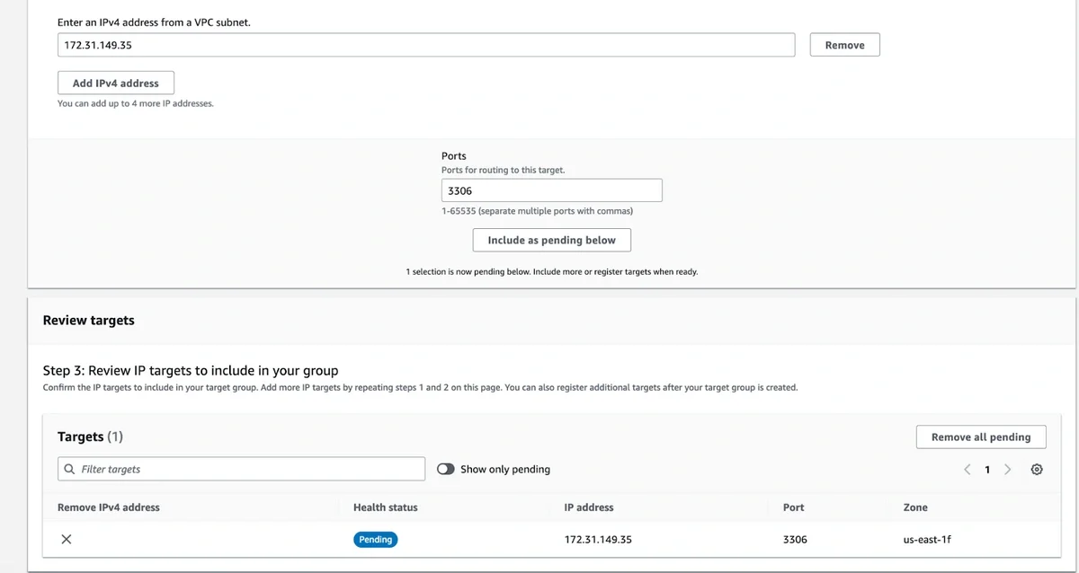Focus the Ports field containing 3306
This screenshot has height=573, width=1079.
(x=552, y=190)
